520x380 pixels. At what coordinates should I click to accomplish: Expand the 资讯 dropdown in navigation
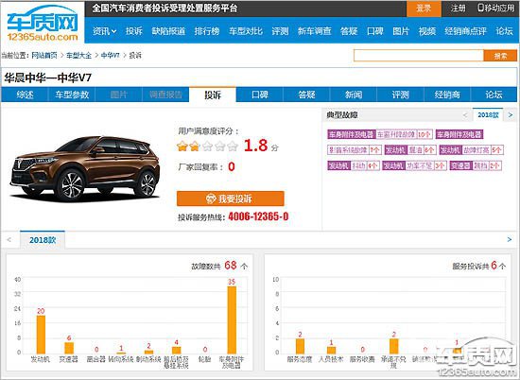pos(104,31)
